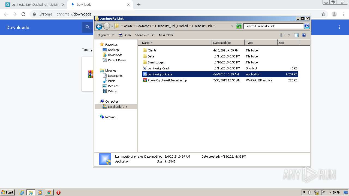
Task: Open the recent locations dropdown arrow
Action: click(x=112, y=26)
